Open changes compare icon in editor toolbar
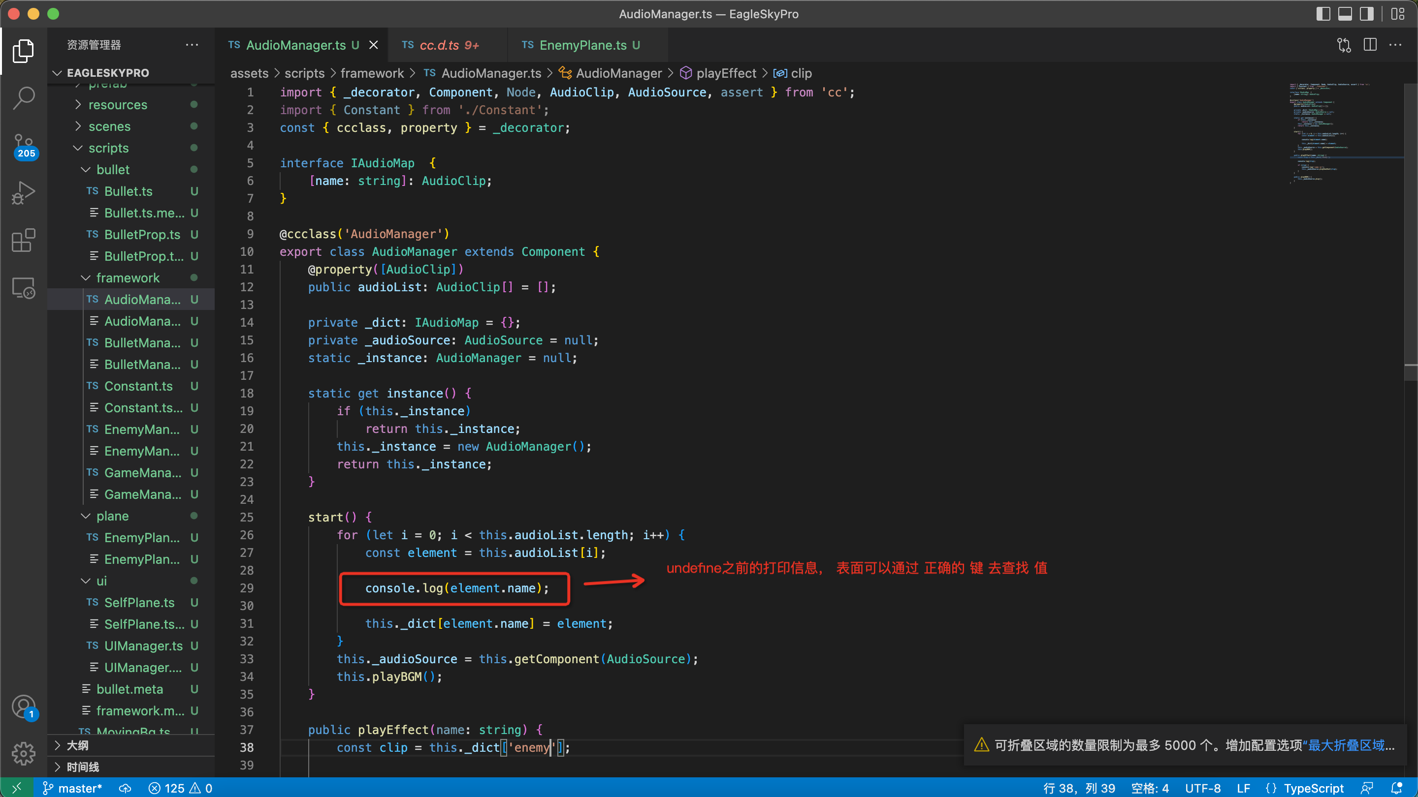 pos(1344,45)
